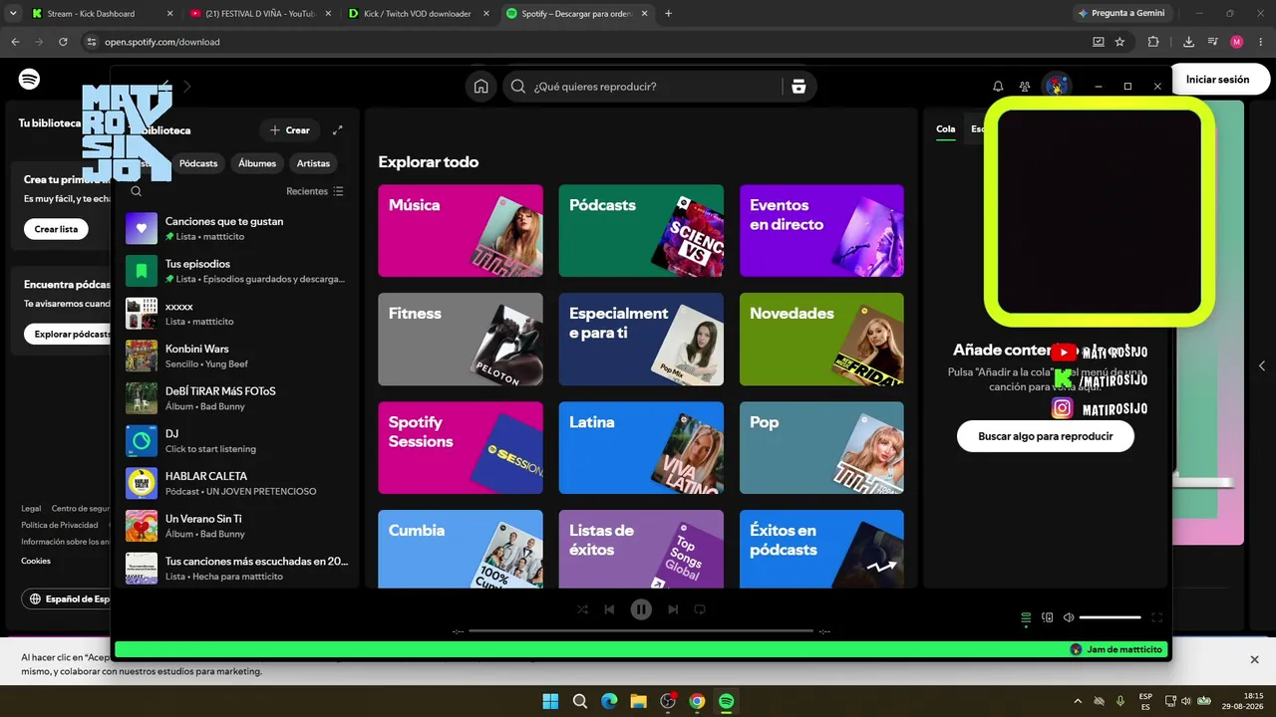Toggle repeat mode
This screenshot has height=717, width=1276.
pos(700,609)
